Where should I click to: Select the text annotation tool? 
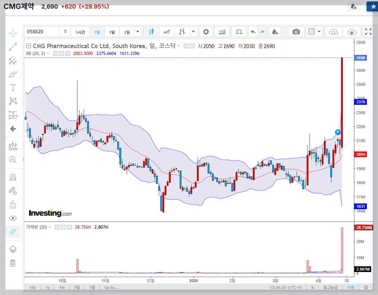[x=13, y=87]
